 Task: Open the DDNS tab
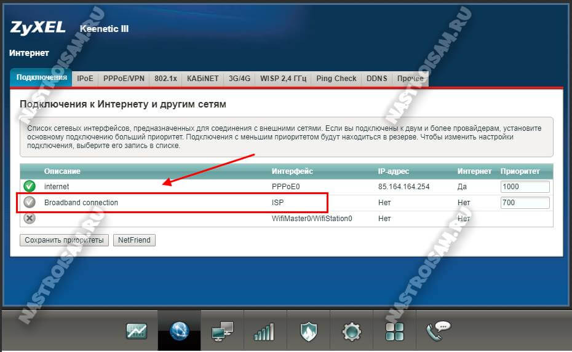376,79
